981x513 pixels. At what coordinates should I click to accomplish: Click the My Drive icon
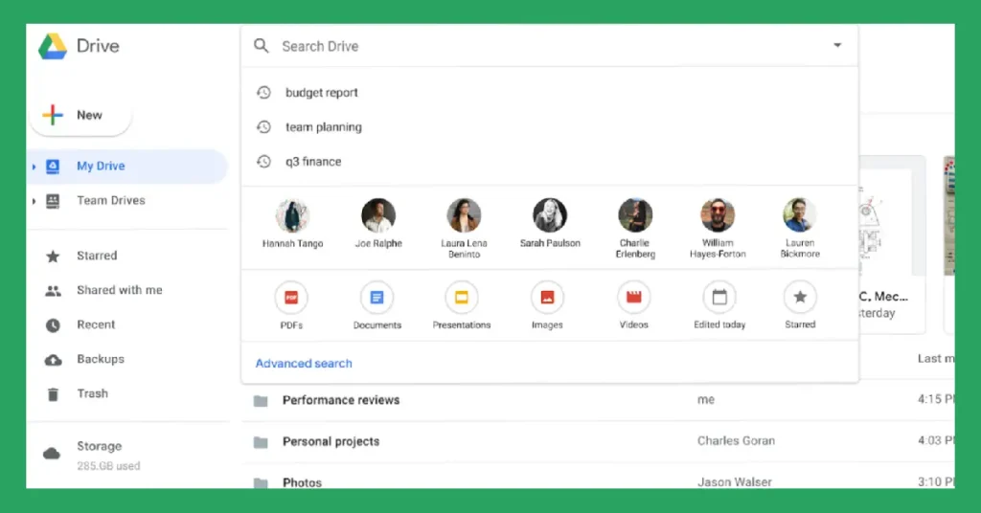[54, 167]
